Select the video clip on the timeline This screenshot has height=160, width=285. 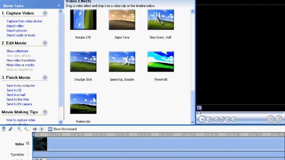click(x=40, y=144)
